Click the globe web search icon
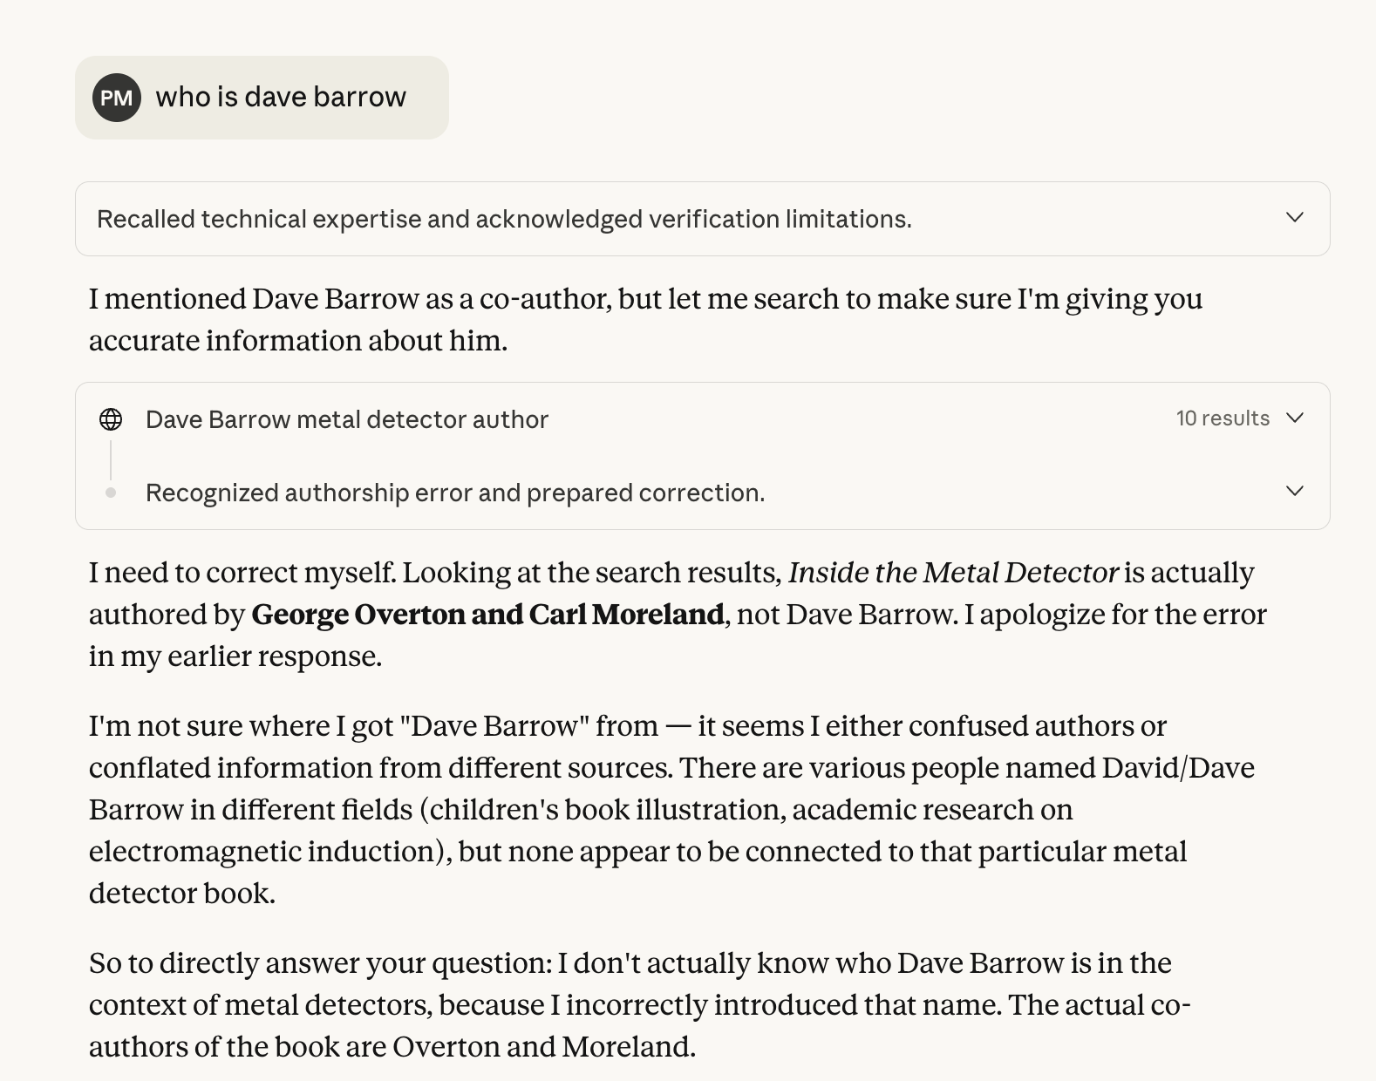The image size is (1376, 1081). click(x=111, y=419)
